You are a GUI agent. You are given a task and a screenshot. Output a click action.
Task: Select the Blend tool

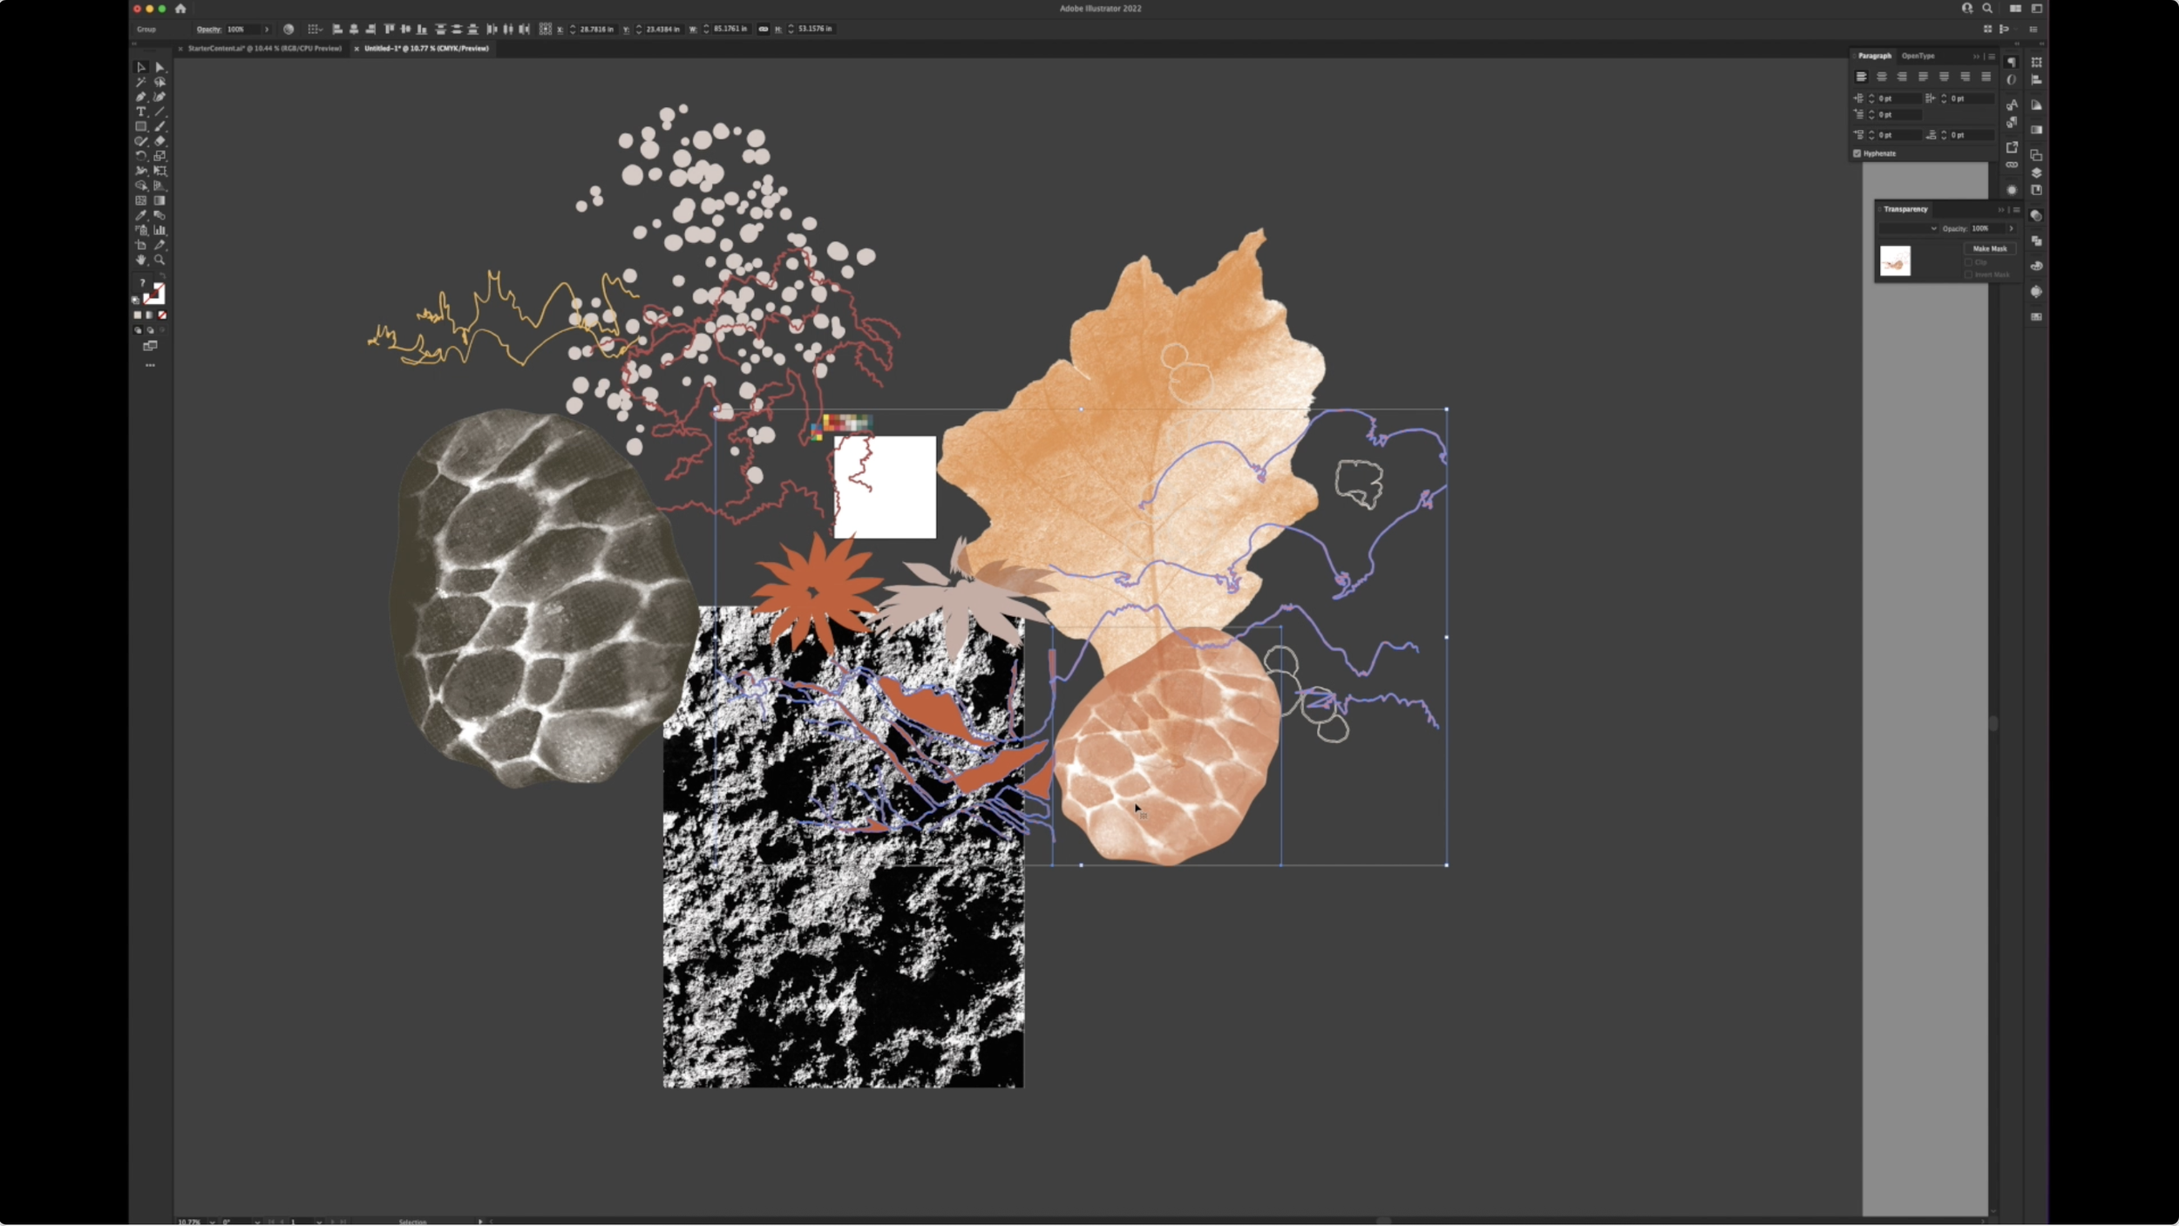[x=160, y=215]
